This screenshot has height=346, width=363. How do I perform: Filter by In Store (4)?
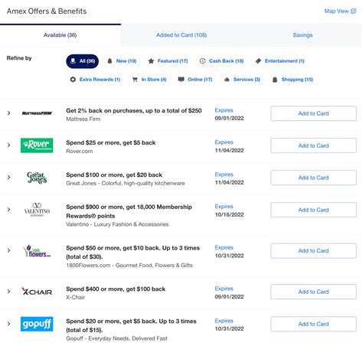[149, 80]
